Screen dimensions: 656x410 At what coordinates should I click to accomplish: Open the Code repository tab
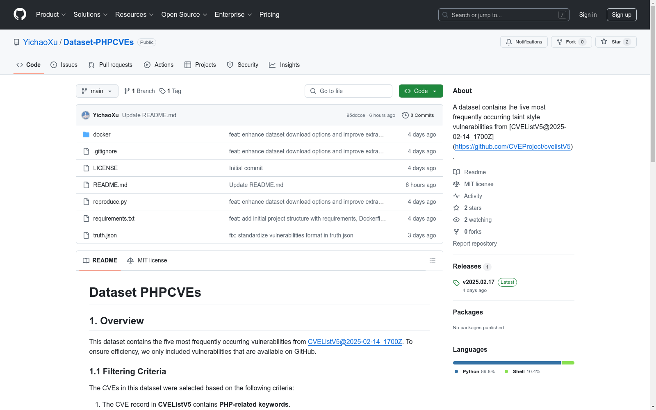[29, 65]
